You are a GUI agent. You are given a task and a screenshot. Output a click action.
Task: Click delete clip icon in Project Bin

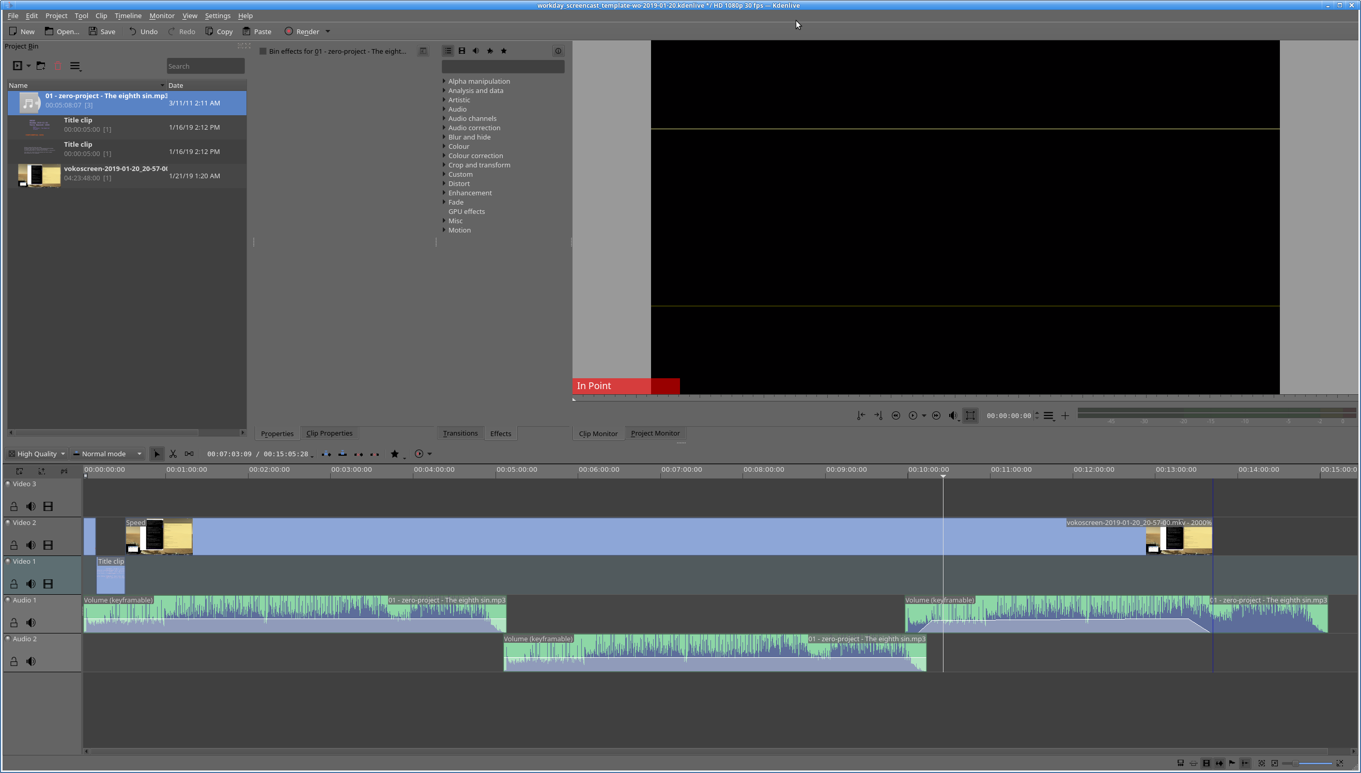[58, 66]
